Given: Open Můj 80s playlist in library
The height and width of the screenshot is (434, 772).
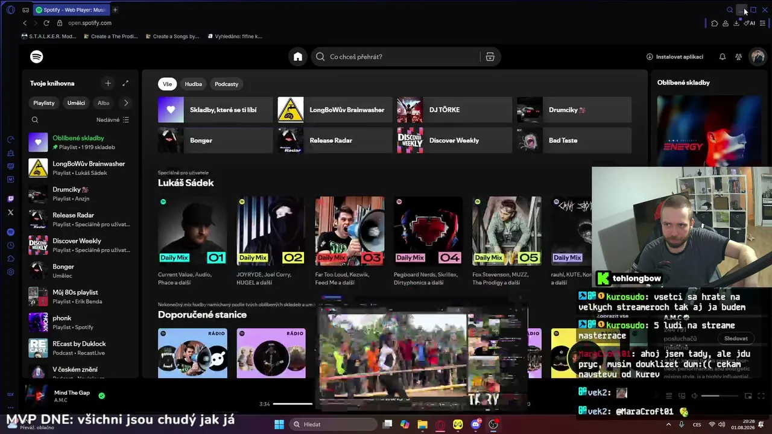Looking at the screenshot, I should pyautogui.click(x=79, y=297).
